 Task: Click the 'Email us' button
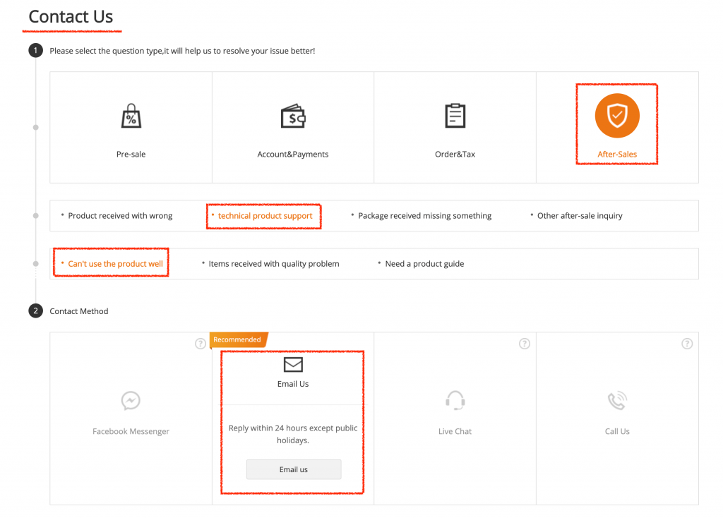[294, 469]
